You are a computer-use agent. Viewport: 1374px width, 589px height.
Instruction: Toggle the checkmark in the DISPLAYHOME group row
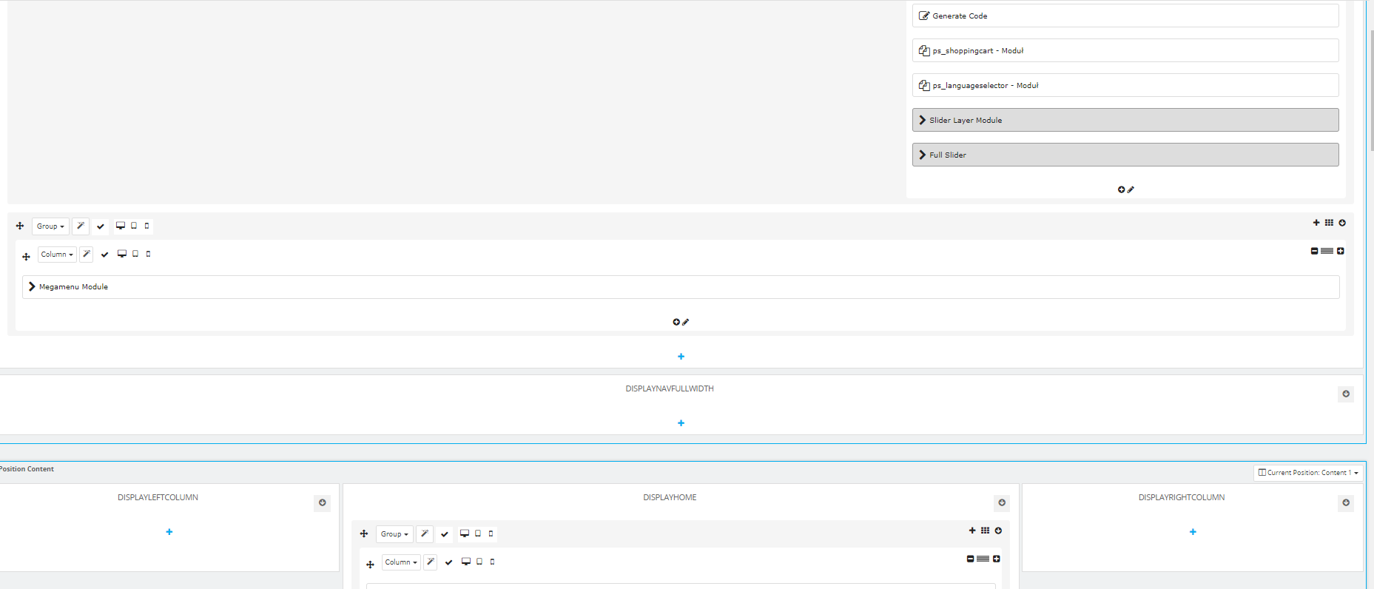(445, 534)
